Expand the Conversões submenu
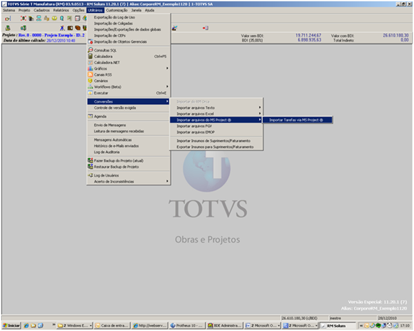 pyautogui.click(x=128, y=101)
